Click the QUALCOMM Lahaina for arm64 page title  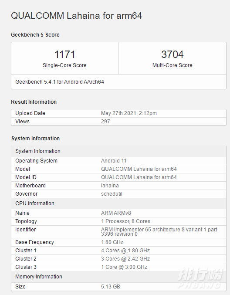[76, 16]
